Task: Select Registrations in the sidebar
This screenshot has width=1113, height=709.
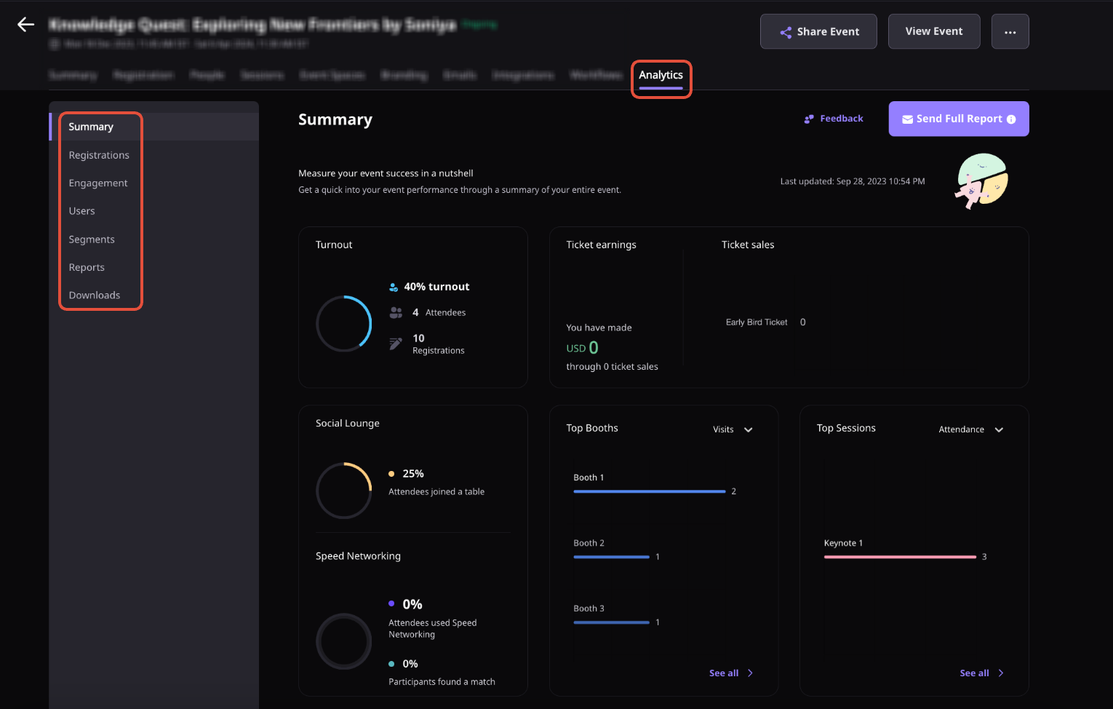Action: [99, 155]
